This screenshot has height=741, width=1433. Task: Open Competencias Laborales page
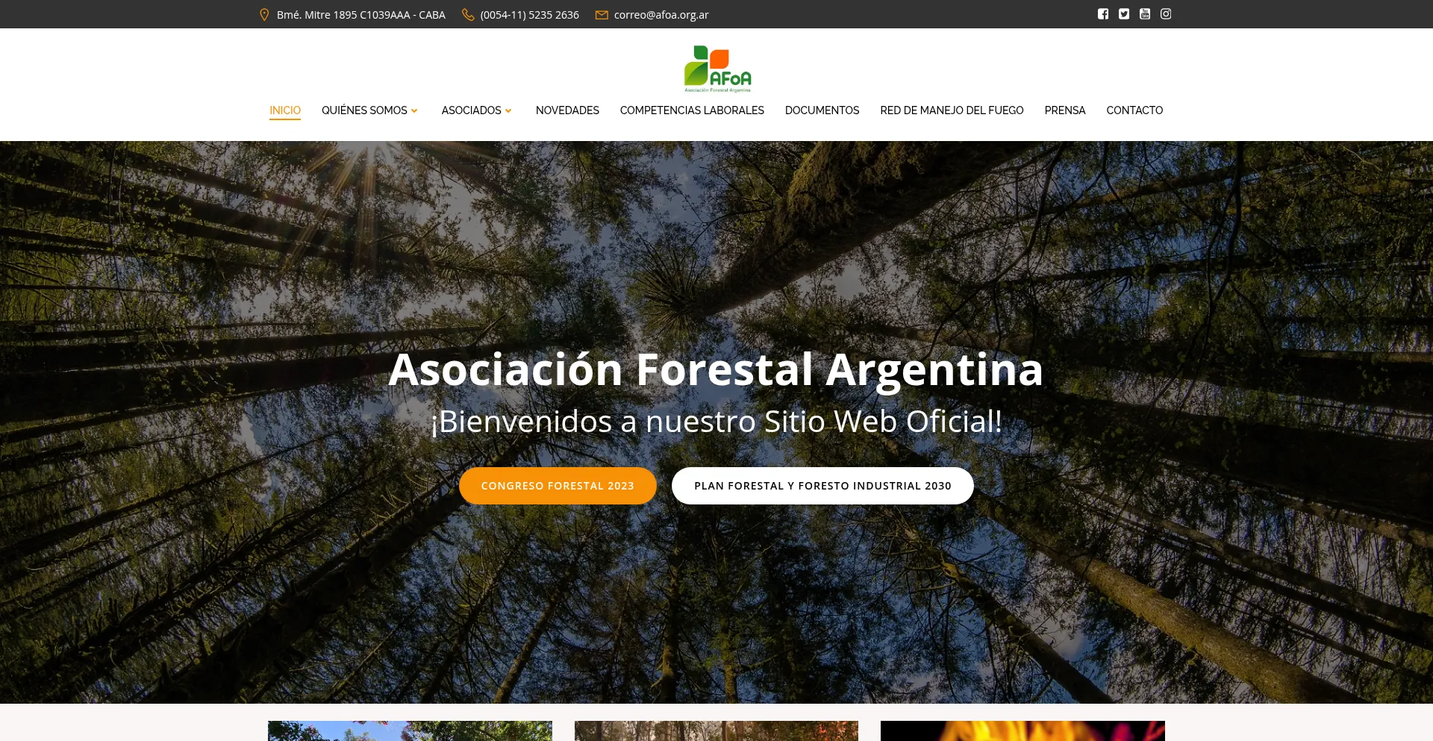pos(692,110)
